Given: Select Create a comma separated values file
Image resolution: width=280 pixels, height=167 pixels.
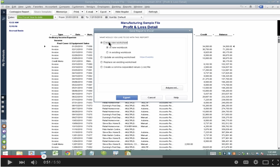Looking at the screenshot, I should click(102, 67).
